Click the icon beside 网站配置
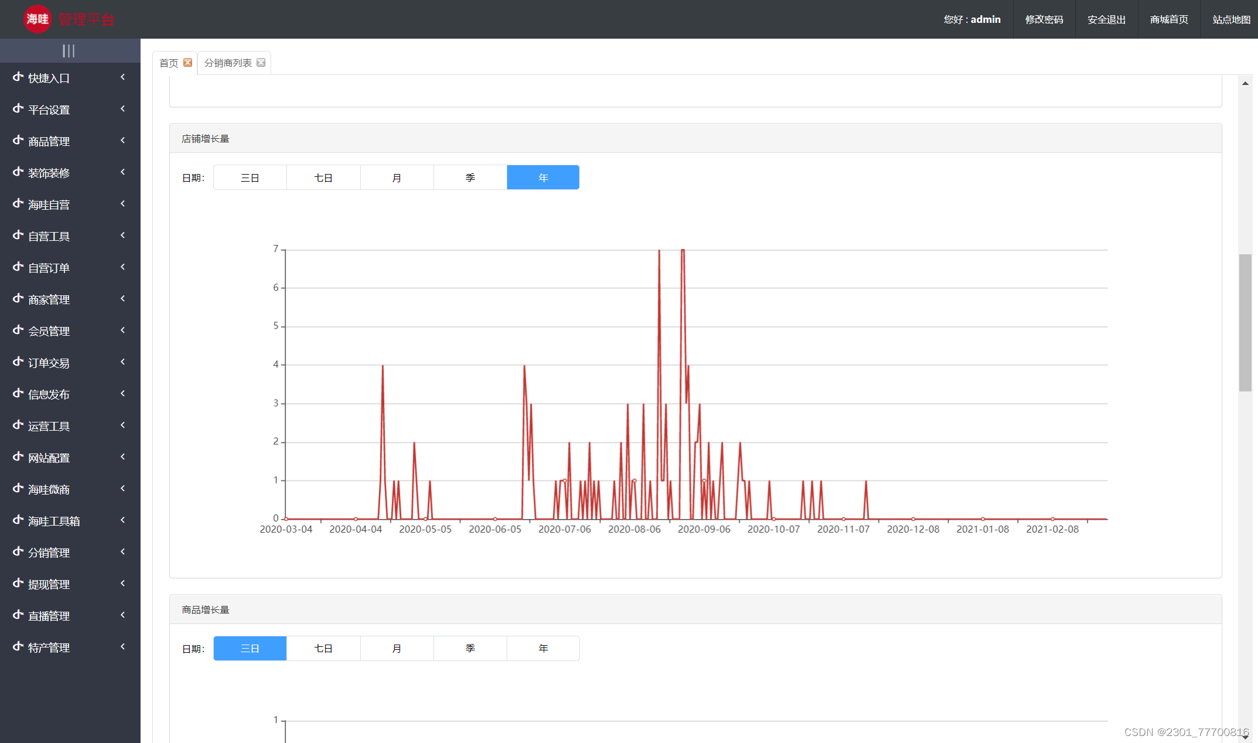This screenshot has width=1258, height=743. (x=18, y=456)
